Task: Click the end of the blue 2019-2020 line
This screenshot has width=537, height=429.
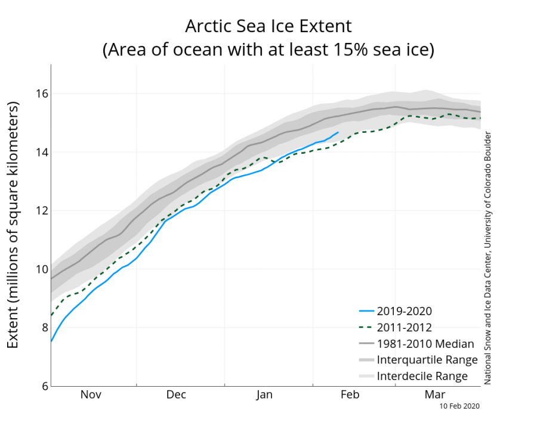Action: (x=338, y=132)
